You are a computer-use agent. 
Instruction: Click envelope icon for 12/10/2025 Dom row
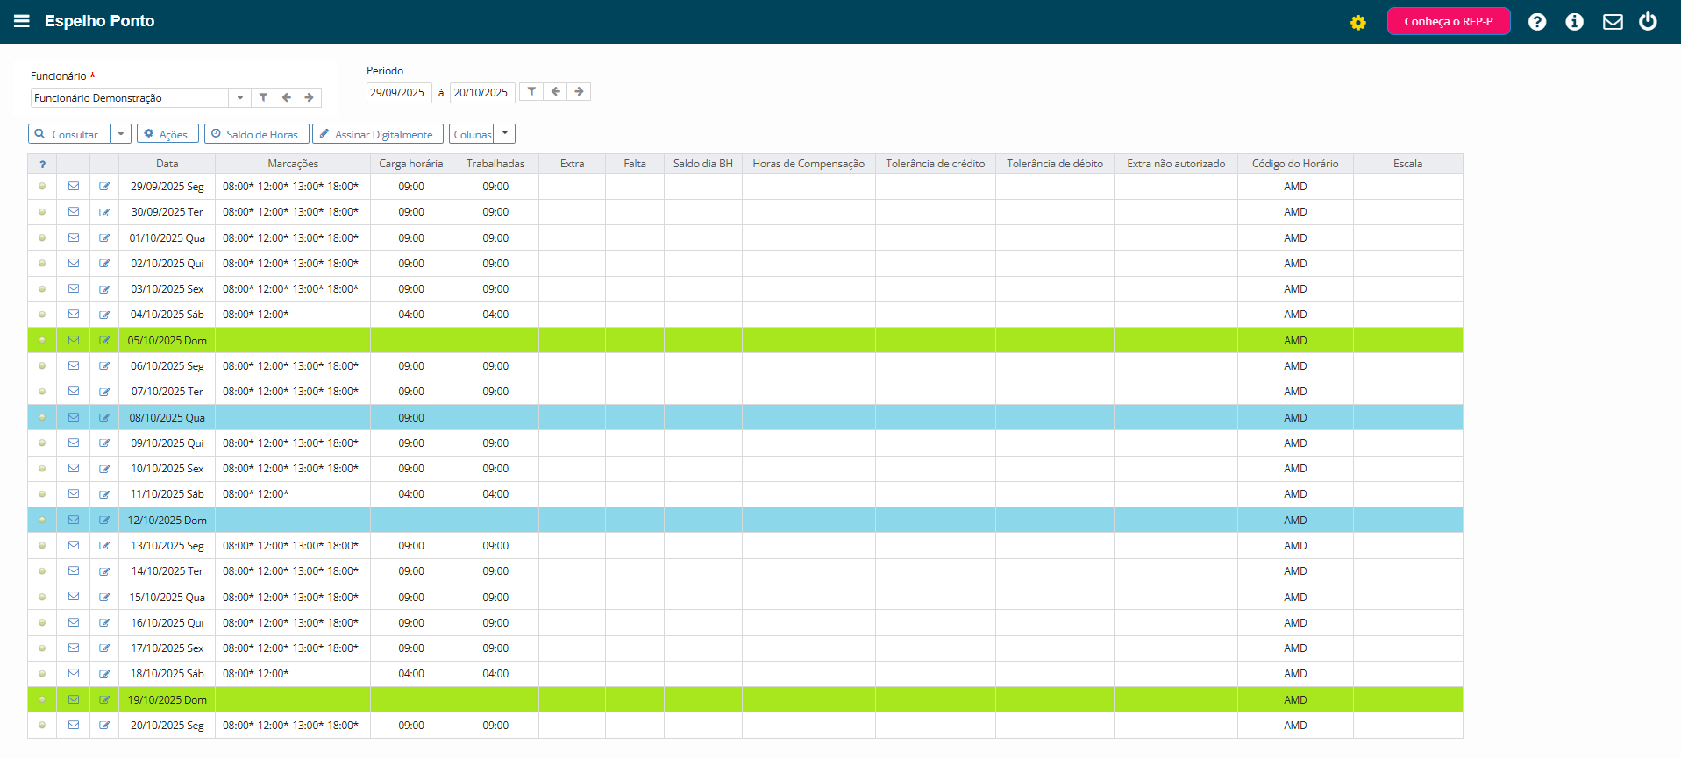74,521
